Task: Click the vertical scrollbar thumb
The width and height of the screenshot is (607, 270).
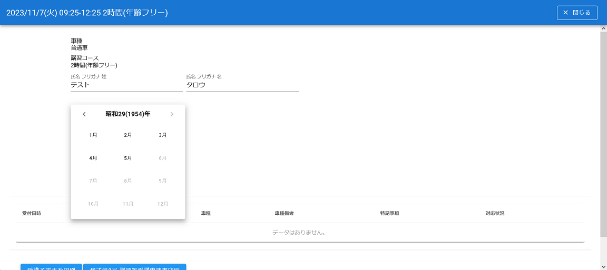Action: (603, 132)
